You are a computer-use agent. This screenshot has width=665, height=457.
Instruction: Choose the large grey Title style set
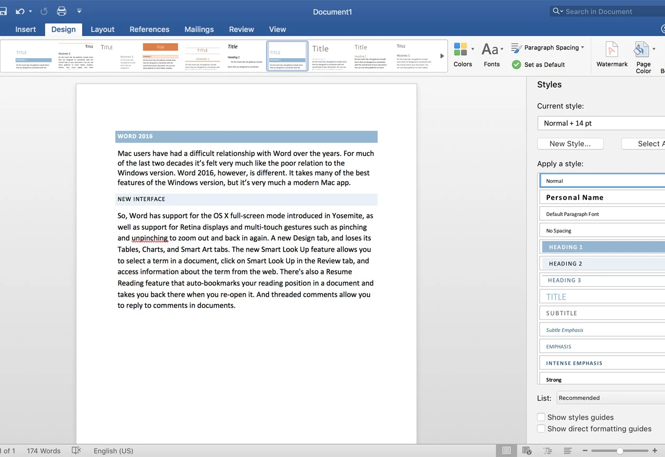click(329, 56)
